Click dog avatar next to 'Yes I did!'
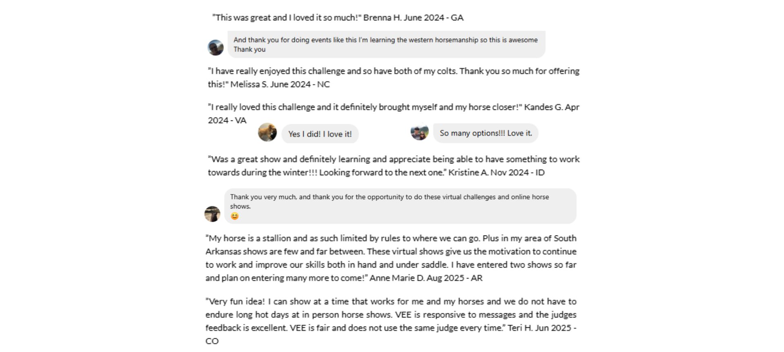This screenshot has height=352, width=784. pos(267,132)
